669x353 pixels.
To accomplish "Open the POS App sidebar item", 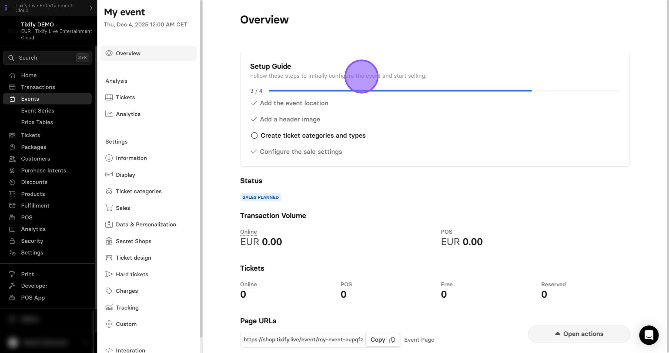I will click(47, 298).
